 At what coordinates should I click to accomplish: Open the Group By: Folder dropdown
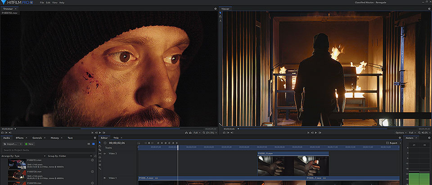(x=70, y=156)
